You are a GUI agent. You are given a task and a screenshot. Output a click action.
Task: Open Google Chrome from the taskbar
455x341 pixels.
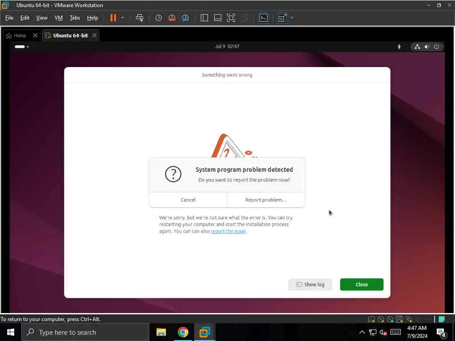pyautogui.click(x=183, y=332)
